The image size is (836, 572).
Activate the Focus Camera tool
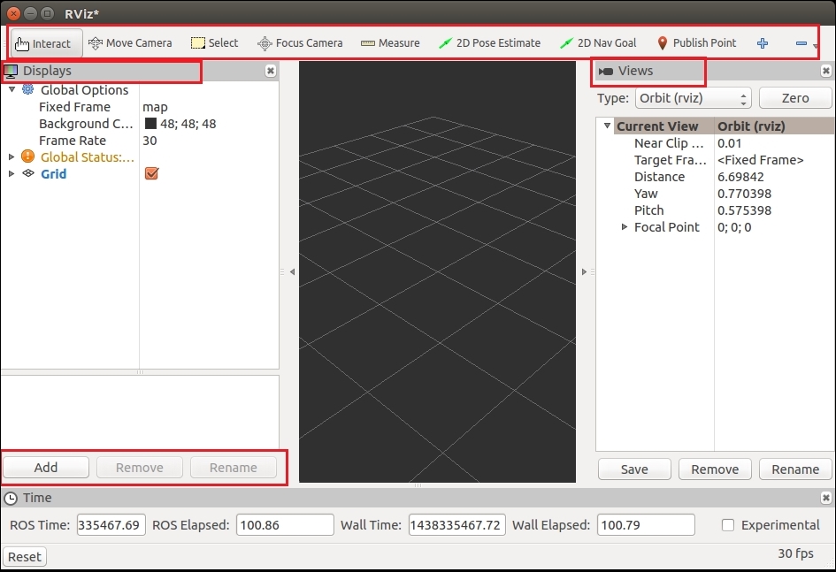tap(300, 43)
